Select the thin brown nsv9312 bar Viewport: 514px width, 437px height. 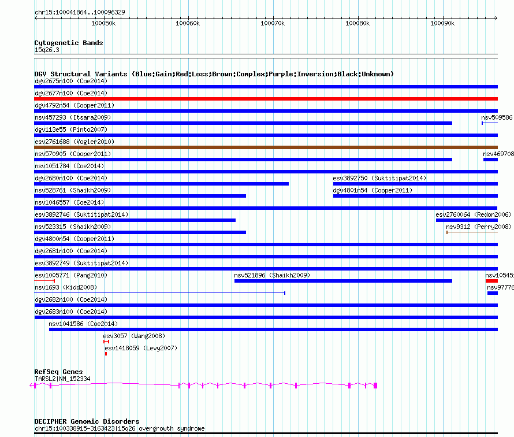[472, 232]
